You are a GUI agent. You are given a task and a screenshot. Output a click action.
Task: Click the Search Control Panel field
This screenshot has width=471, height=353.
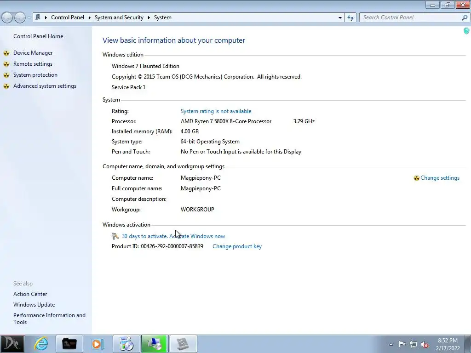pos(411,17)
